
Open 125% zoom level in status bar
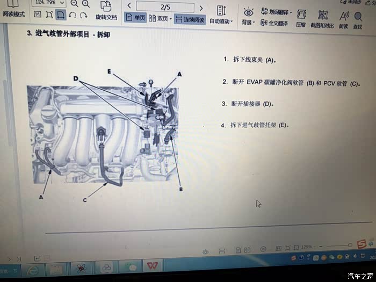coord(308,247)
